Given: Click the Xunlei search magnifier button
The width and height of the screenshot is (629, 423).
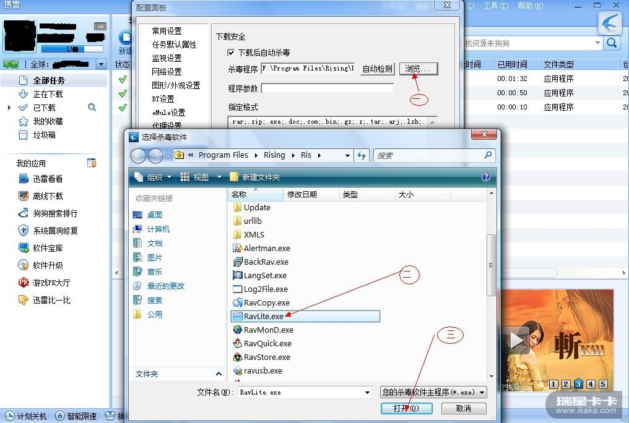Looking at the screenshot, I should click(x=612, y=43).
